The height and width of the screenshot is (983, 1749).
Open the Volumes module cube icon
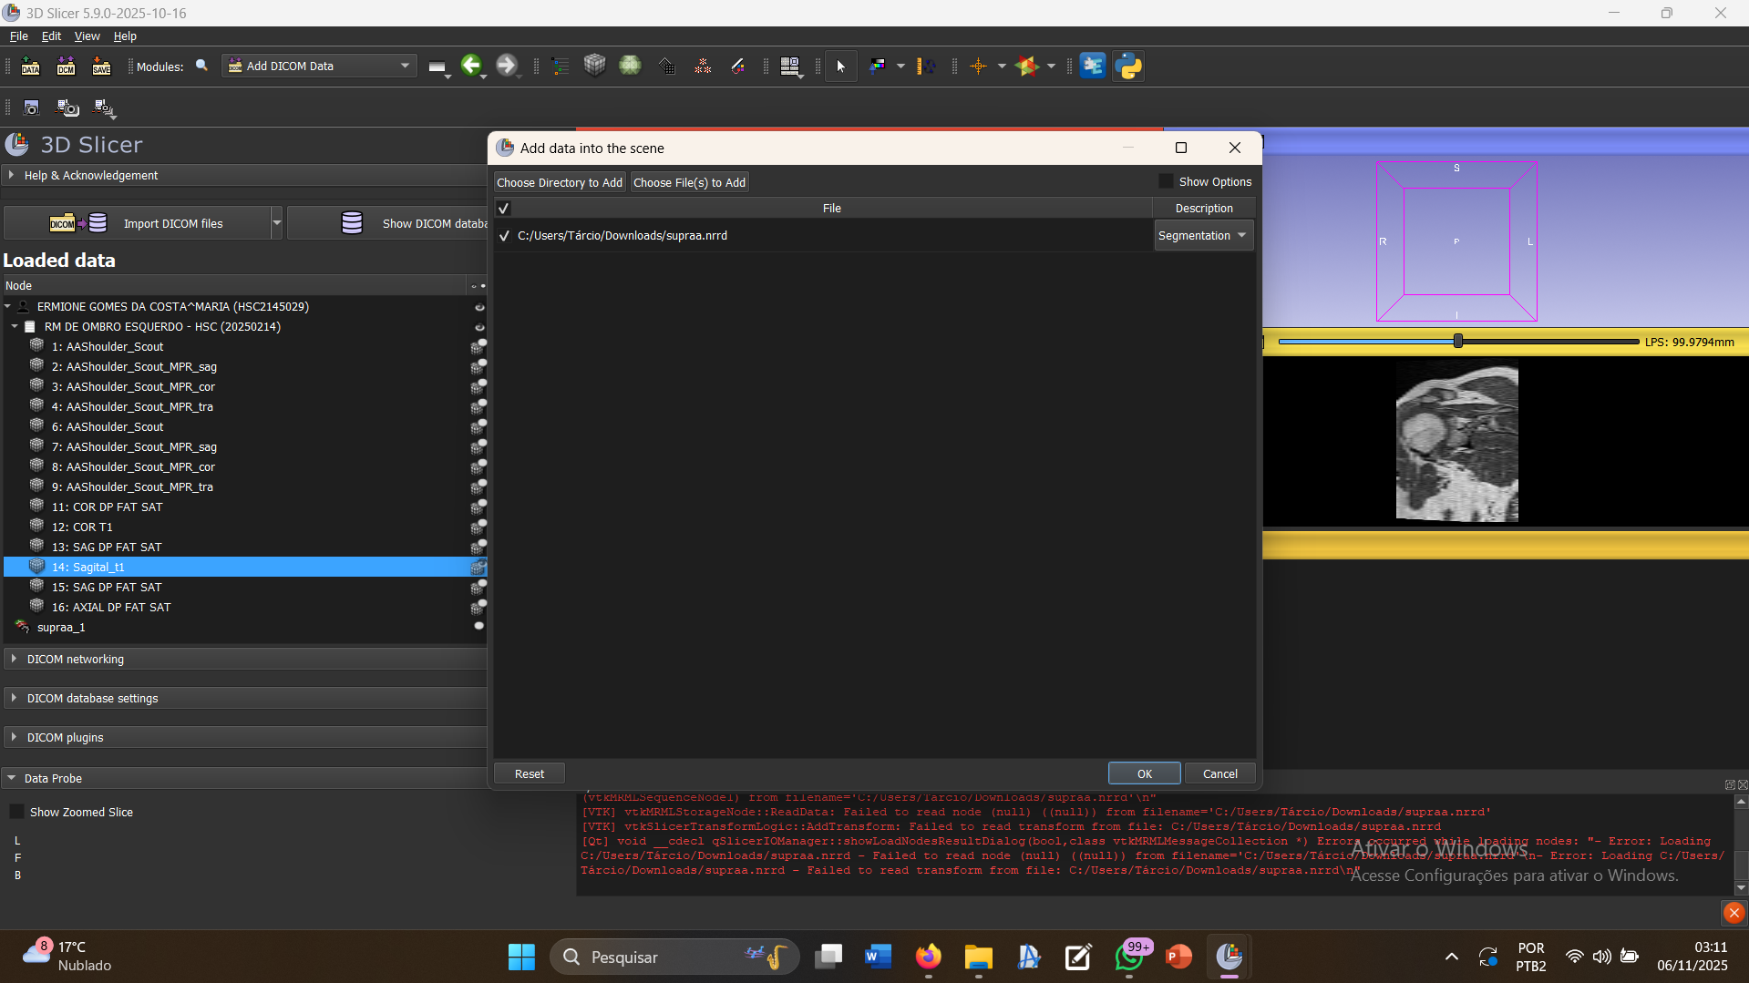[x=595, y=66]
